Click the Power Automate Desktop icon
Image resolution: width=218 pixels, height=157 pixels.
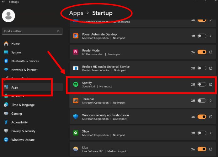[x=76, y=36]
